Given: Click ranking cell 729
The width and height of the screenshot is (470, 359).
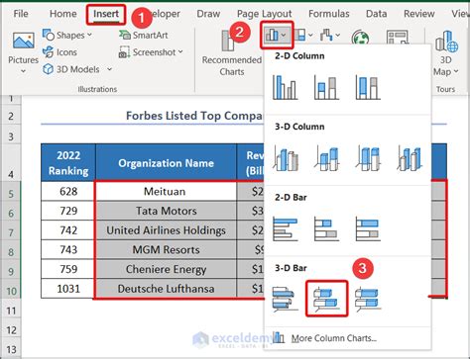Looking at the screenshot, I should pos(68,211).
